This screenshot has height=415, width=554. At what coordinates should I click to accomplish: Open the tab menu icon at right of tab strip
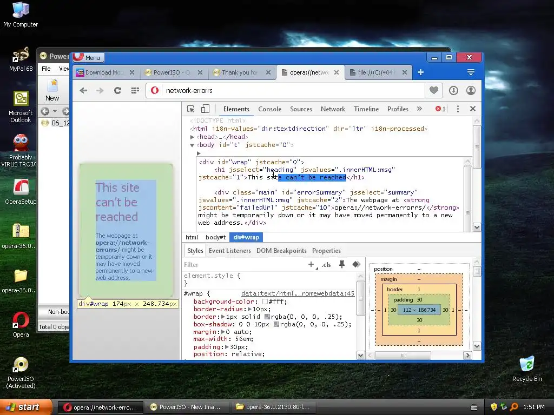coord(471,72)
